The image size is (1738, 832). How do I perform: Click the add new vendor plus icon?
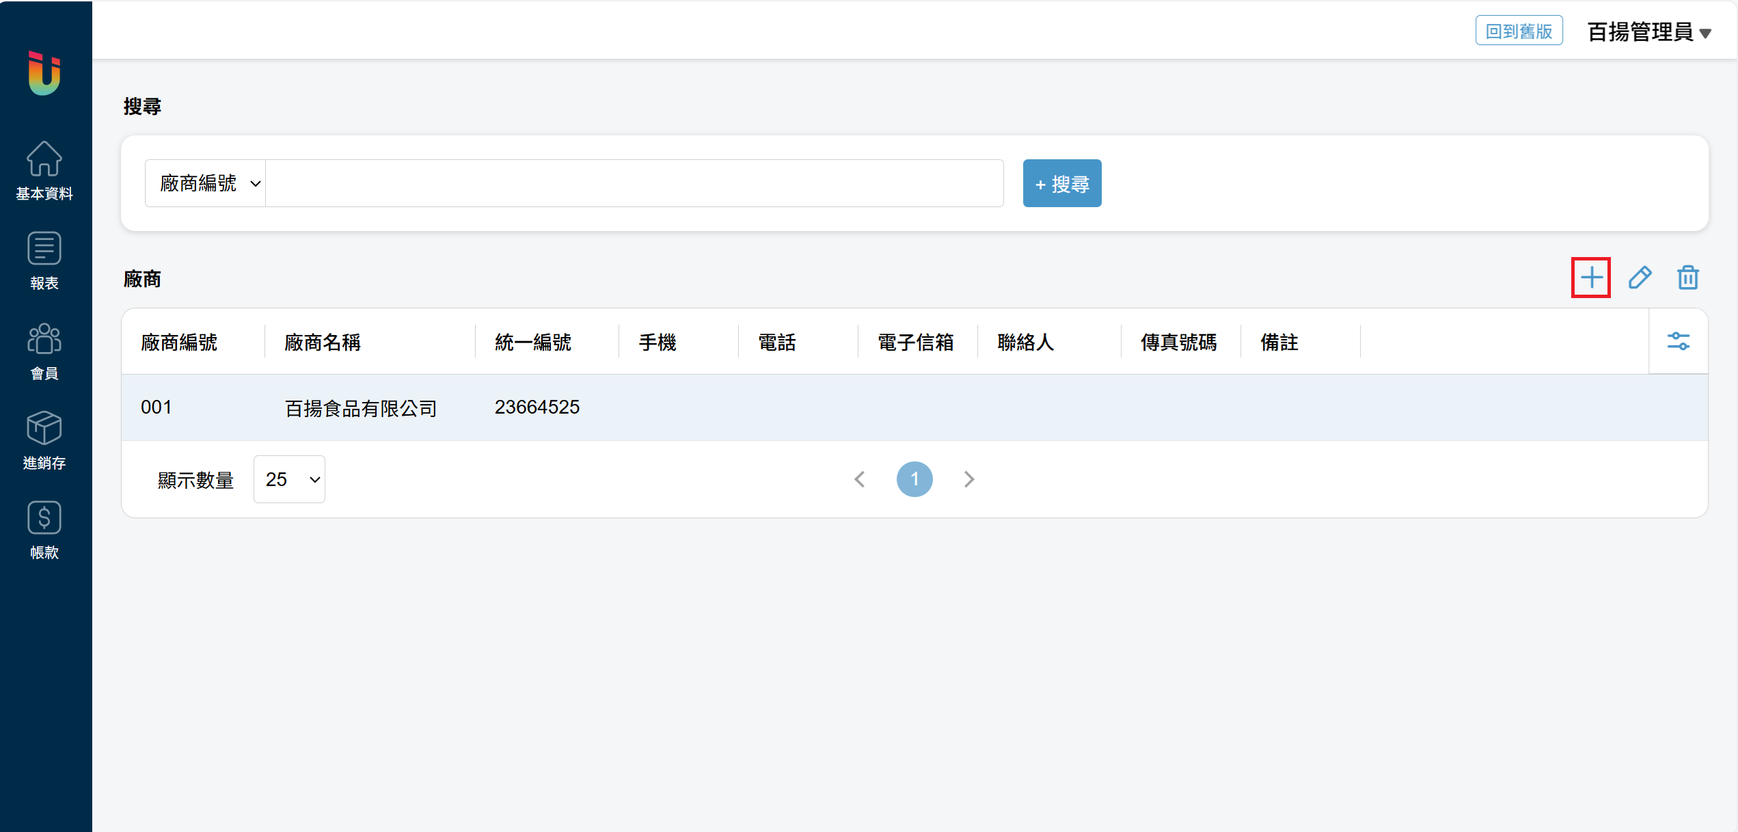(x=1590, y=278)
